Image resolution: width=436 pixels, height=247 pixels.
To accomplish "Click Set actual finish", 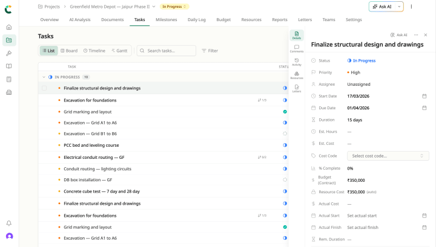I will 363,227.
